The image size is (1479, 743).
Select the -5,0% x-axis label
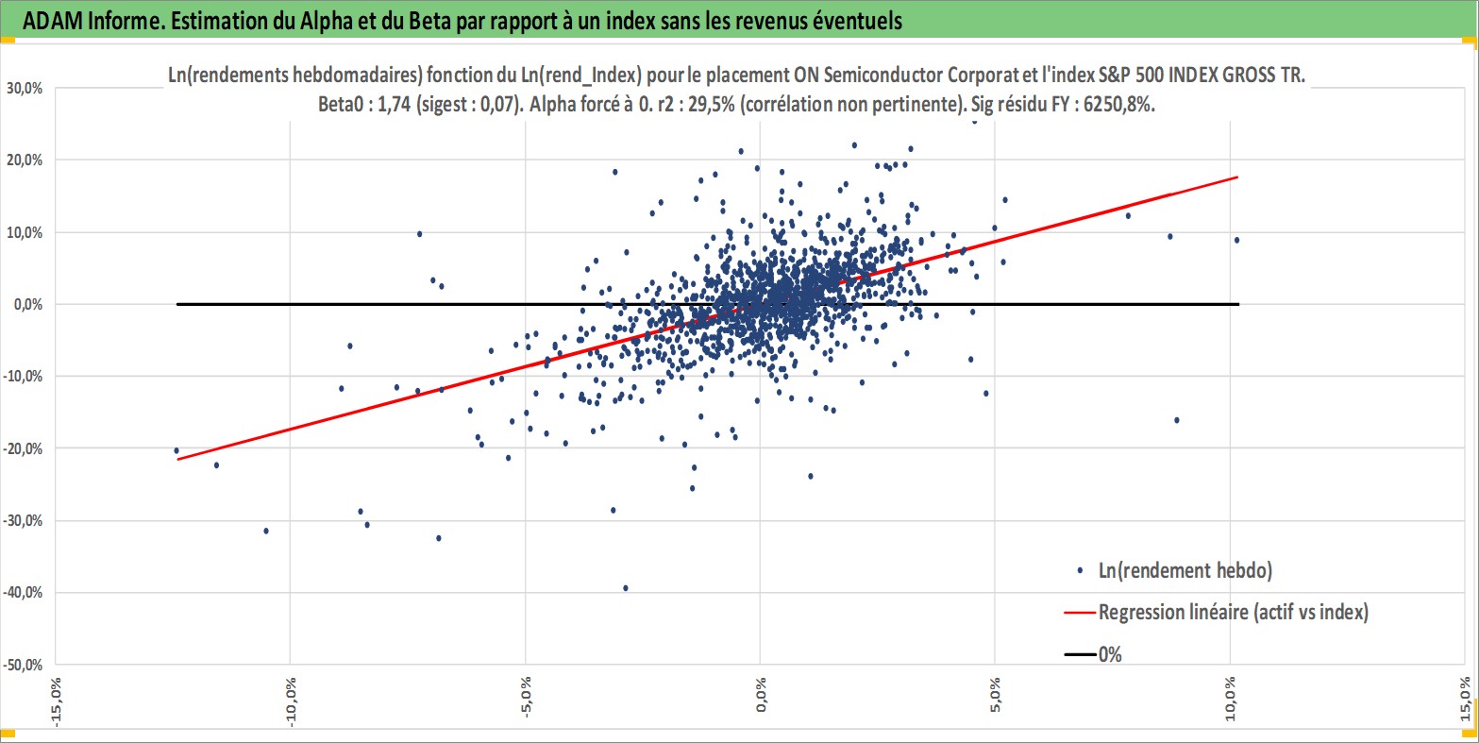[526, 699]
